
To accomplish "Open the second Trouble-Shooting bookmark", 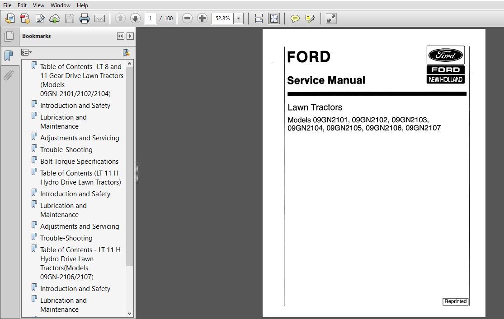I will 66,238.
